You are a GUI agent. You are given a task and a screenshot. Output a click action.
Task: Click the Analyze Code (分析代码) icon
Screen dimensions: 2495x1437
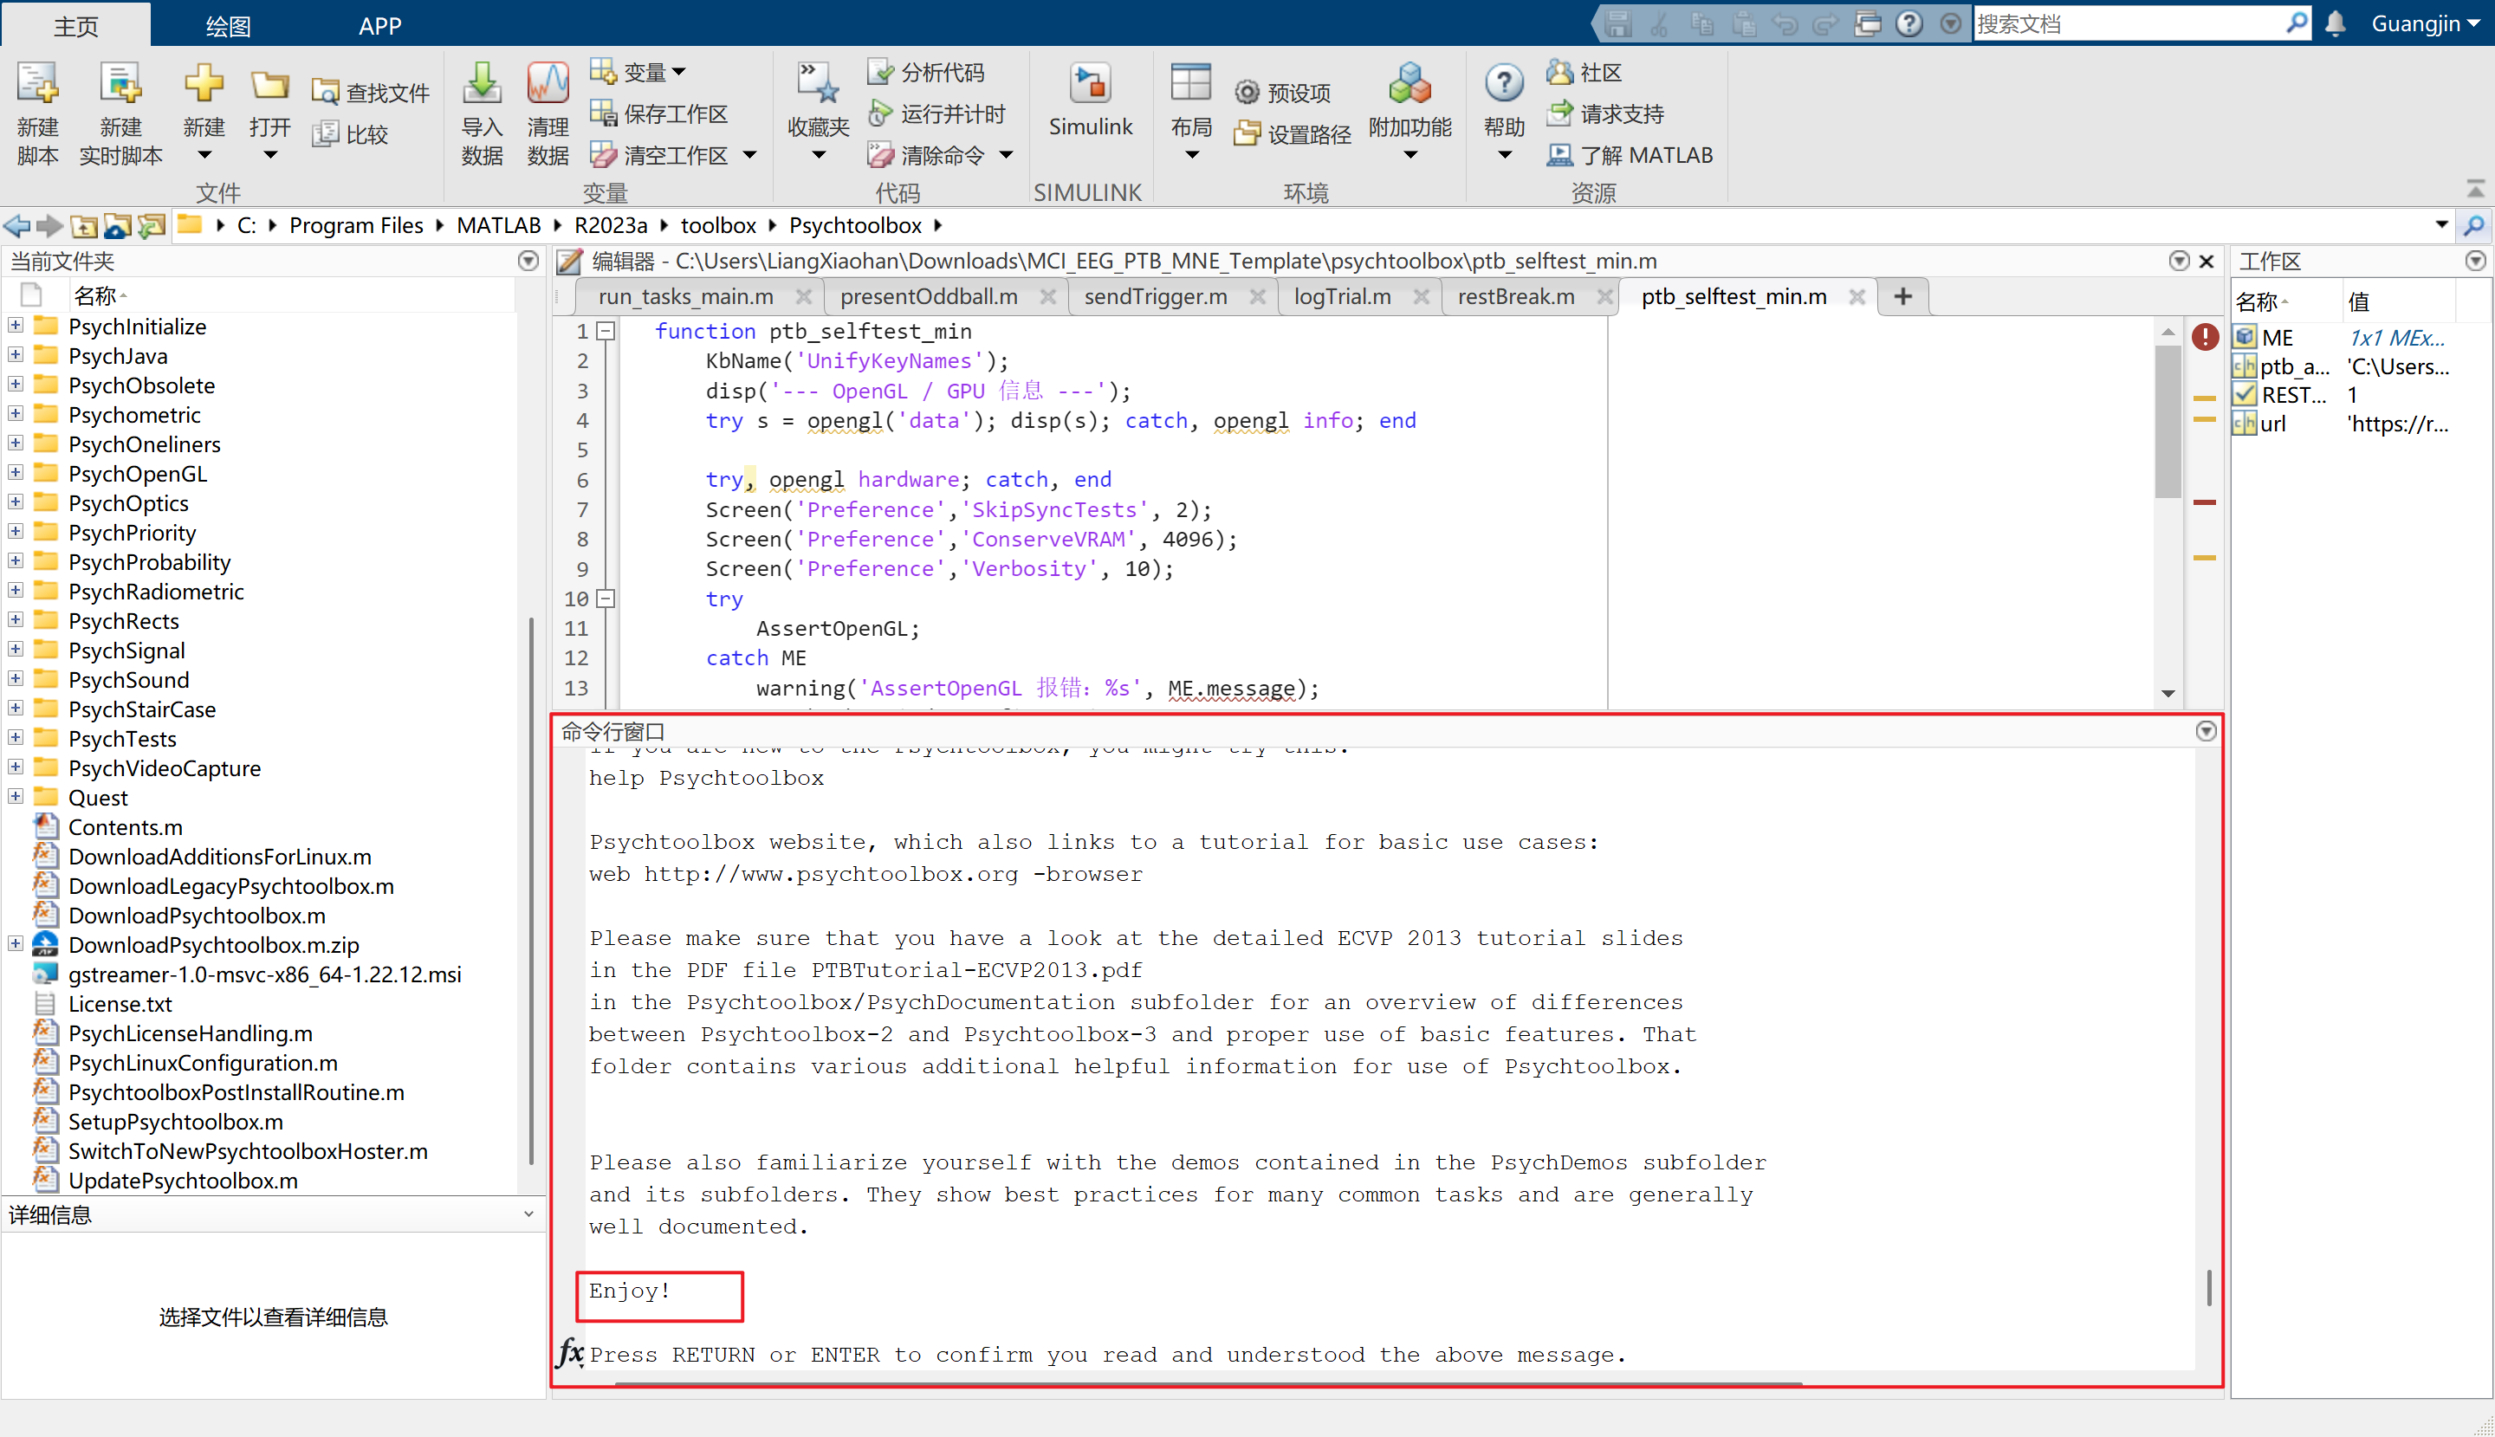click(880, 72)
